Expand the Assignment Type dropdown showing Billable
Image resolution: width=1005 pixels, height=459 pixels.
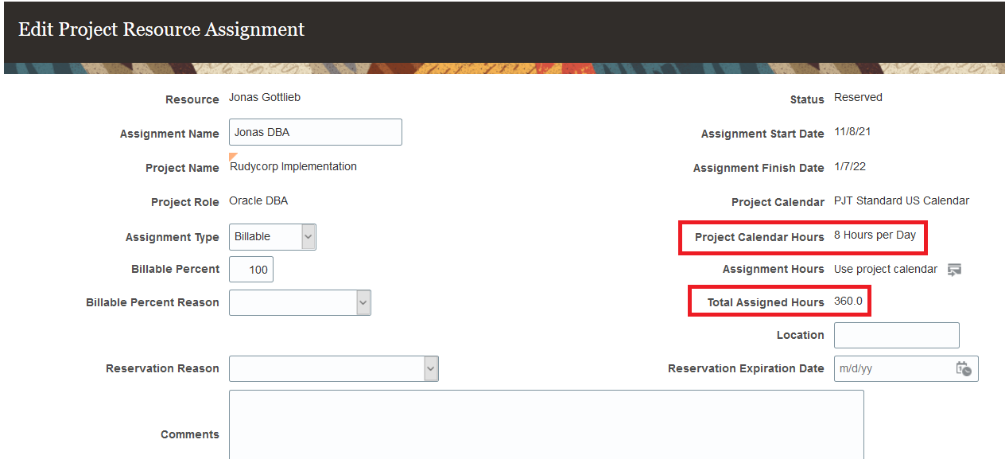coord(273,237)
